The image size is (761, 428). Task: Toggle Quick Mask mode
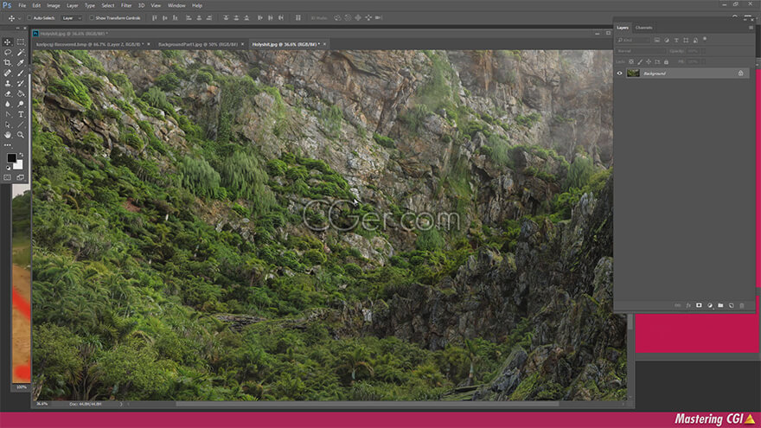pos(7,177)
